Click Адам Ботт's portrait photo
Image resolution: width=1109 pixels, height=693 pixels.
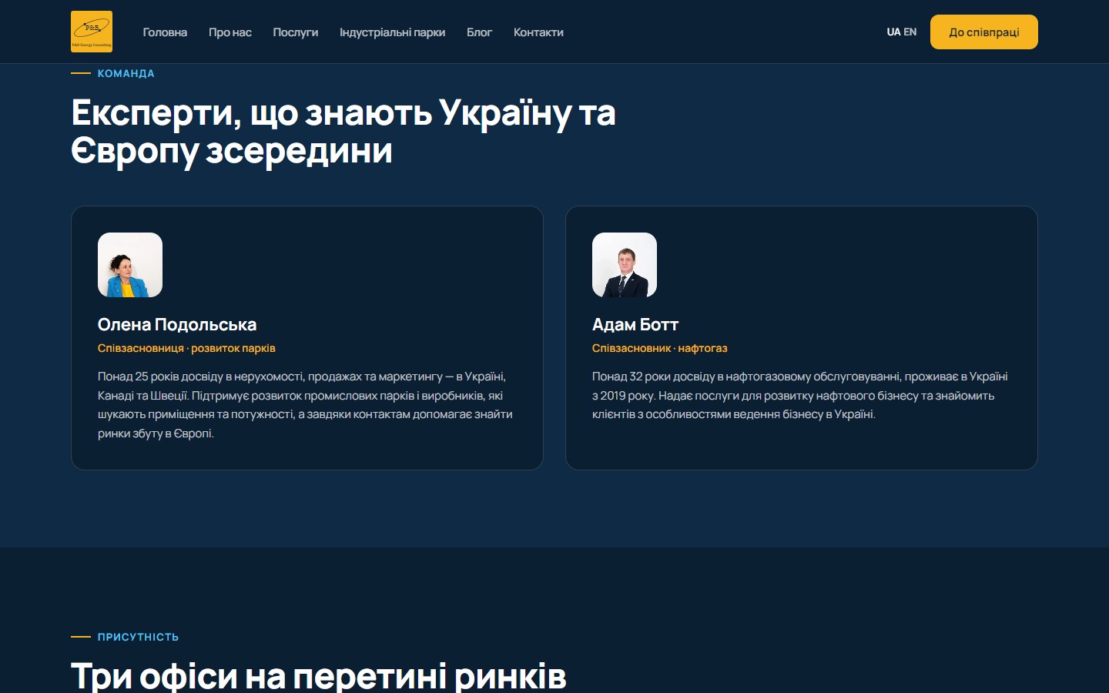pos(625,265)
